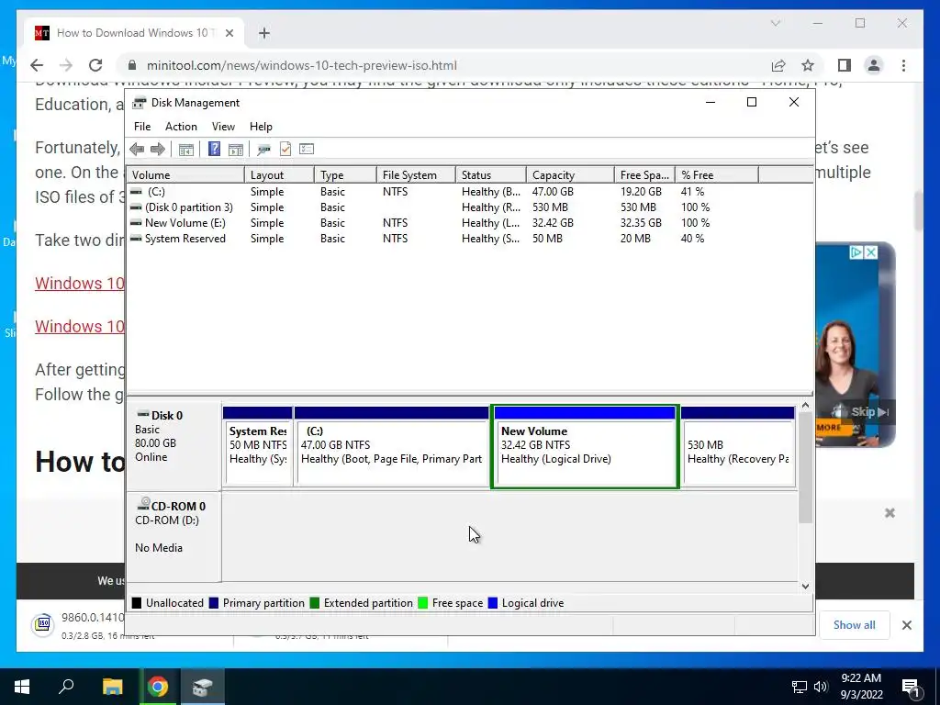Screen dimensions: 940x705
Task: Click the green Extended partition legend swatch
Action: 314,603
